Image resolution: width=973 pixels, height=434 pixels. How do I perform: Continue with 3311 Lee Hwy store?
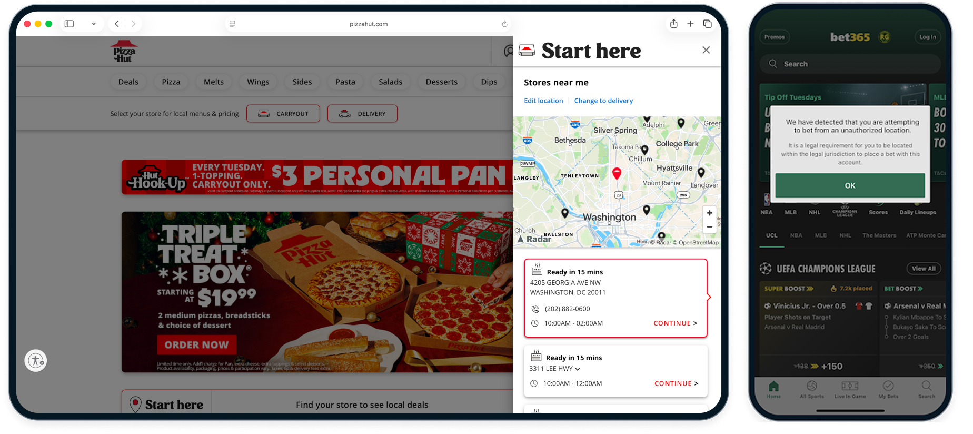click(x=677, y=383)
